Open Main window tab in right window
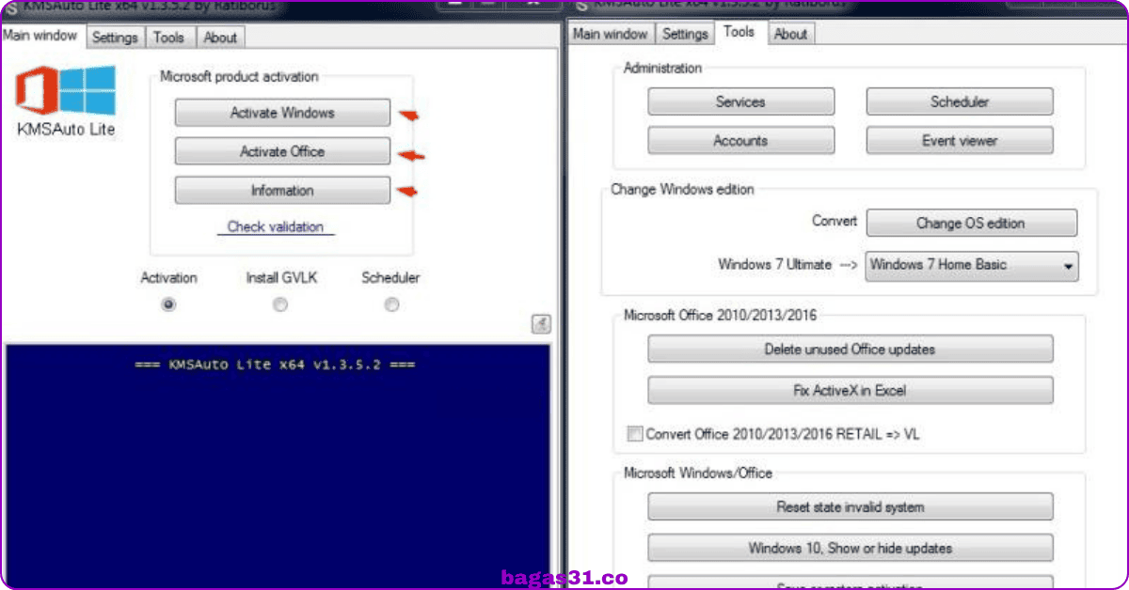Image resolution: width=1129 pixels, height=590 pixels. (610, 34)
